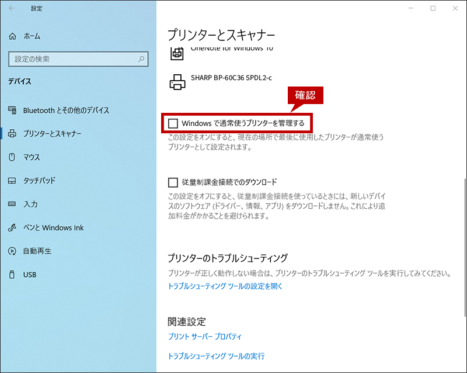Click the USB icon in sidebar

13,274
